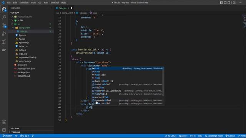
Task: Click the master branch status item
Action: pos(8,136)
